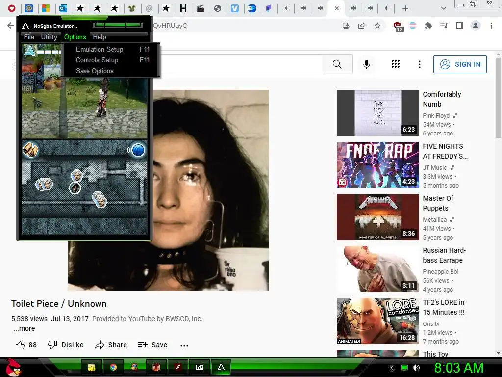Toggle the browser side panel

[460, 26]
